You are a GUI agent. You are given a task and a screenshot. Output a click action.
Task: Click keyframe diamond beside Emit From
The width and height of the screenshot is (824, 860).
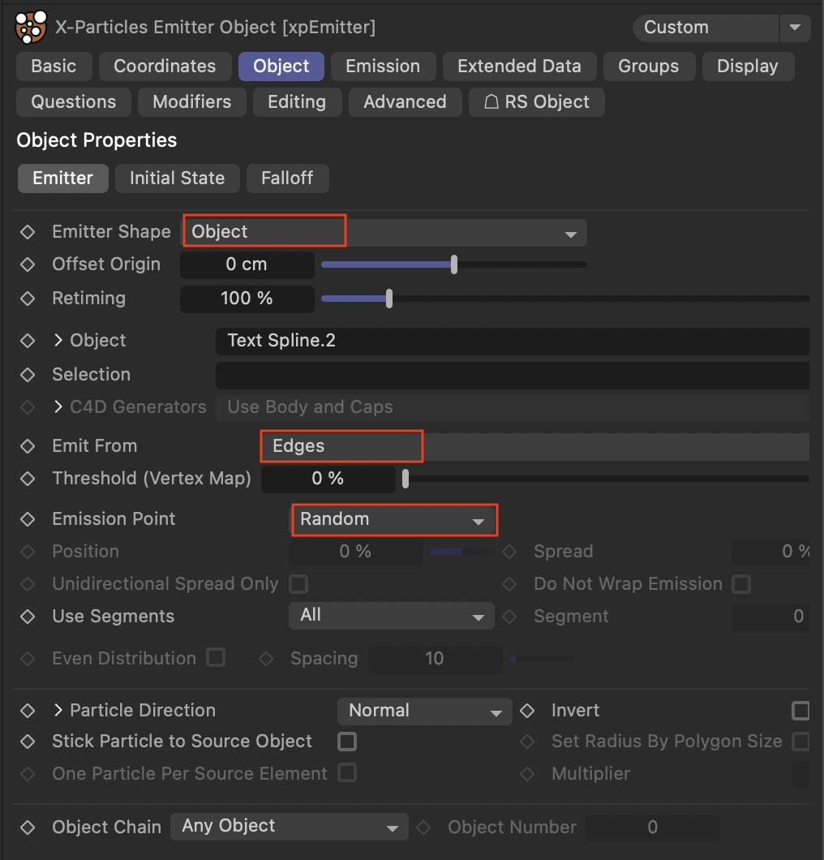coord(28,446)
